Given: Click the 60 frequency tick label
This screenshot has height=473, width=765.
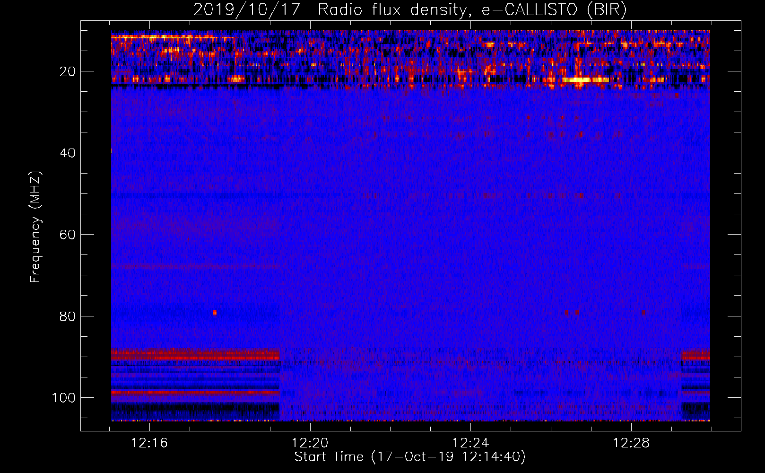Looking at the screenshot, I should (x=68, y=235).
